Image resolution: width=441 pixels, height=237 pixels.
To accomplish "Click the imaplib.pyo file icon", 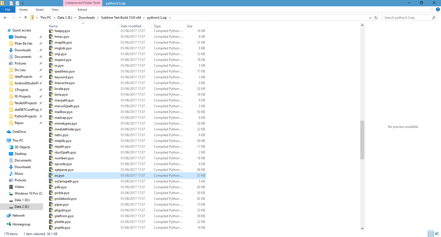I will coord(51,42).
